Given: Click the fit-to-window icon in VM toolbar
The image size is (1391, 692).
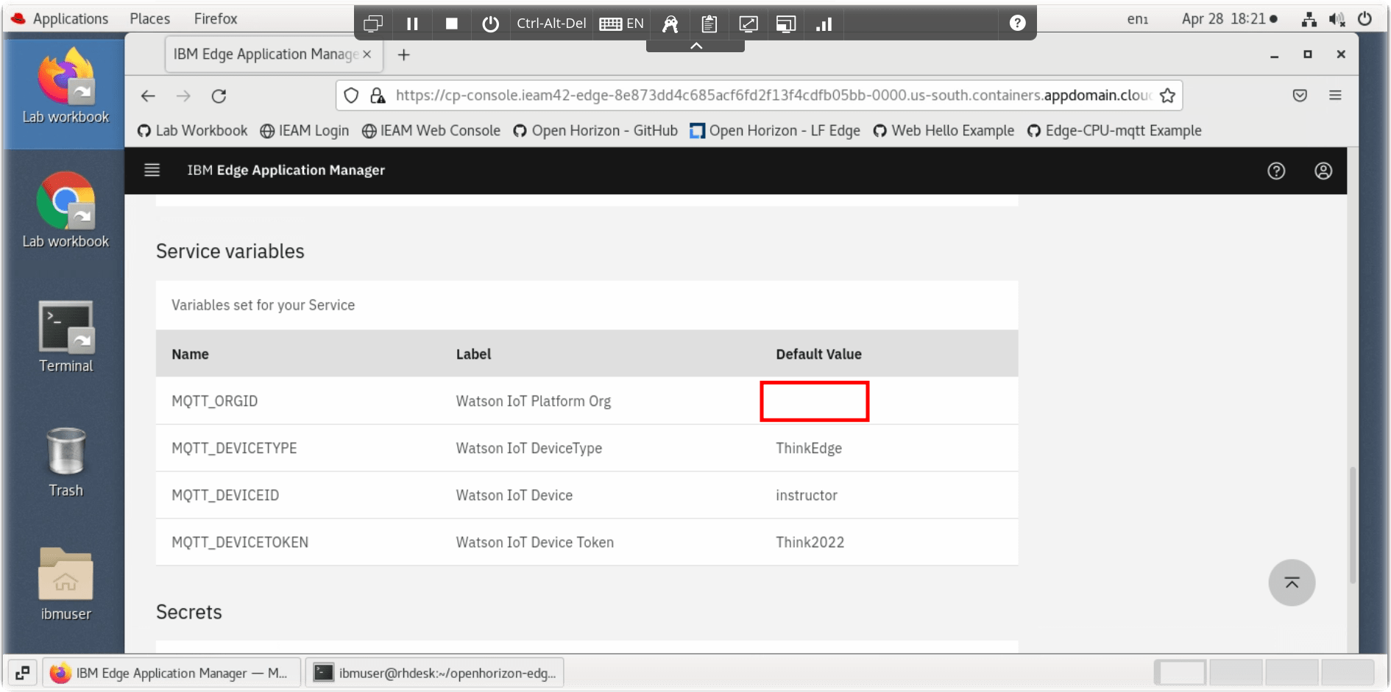Looking at the screenshot, I should pos(748,24).
